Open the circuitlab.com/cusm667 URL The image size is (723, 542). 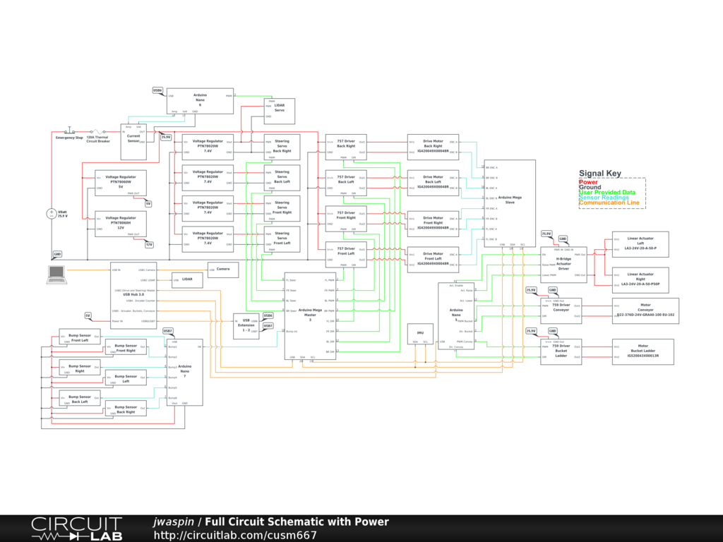235,535
